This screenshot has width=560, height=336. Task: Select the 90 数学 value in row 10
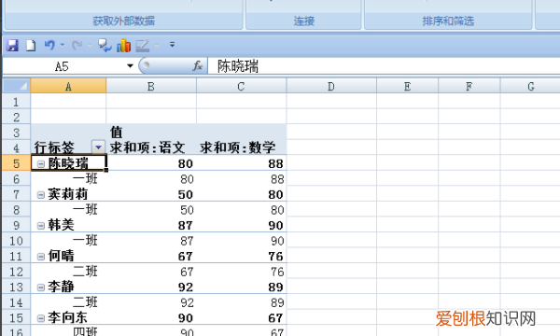(x=241, y=240)
